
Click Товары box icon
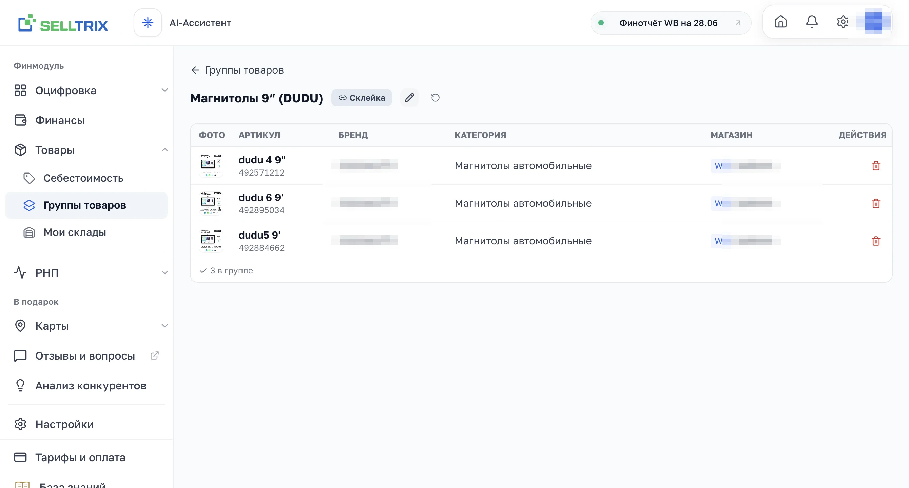click(x=20, y=150)
